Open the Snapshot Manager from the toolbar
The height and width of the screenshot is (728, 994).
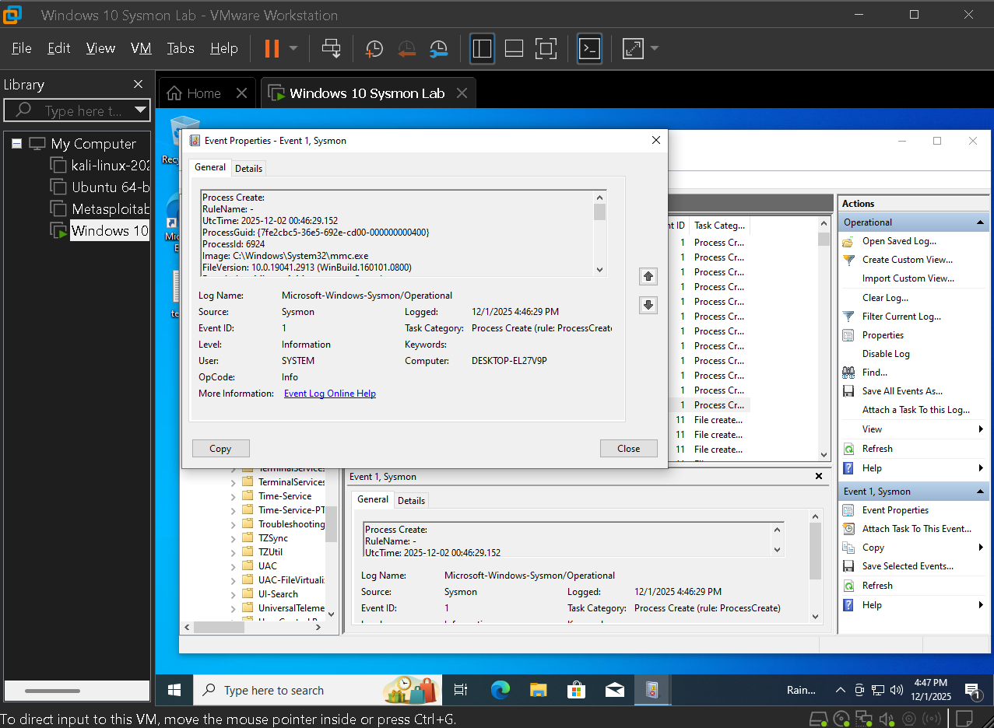438,48
